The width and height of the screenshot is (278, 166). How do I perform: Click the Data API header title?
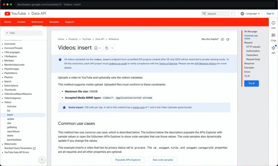coord(39,14)
